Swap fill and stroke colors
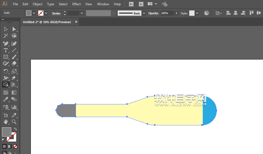The width and height of the screenshot is (263, 154). click(15, 129)
